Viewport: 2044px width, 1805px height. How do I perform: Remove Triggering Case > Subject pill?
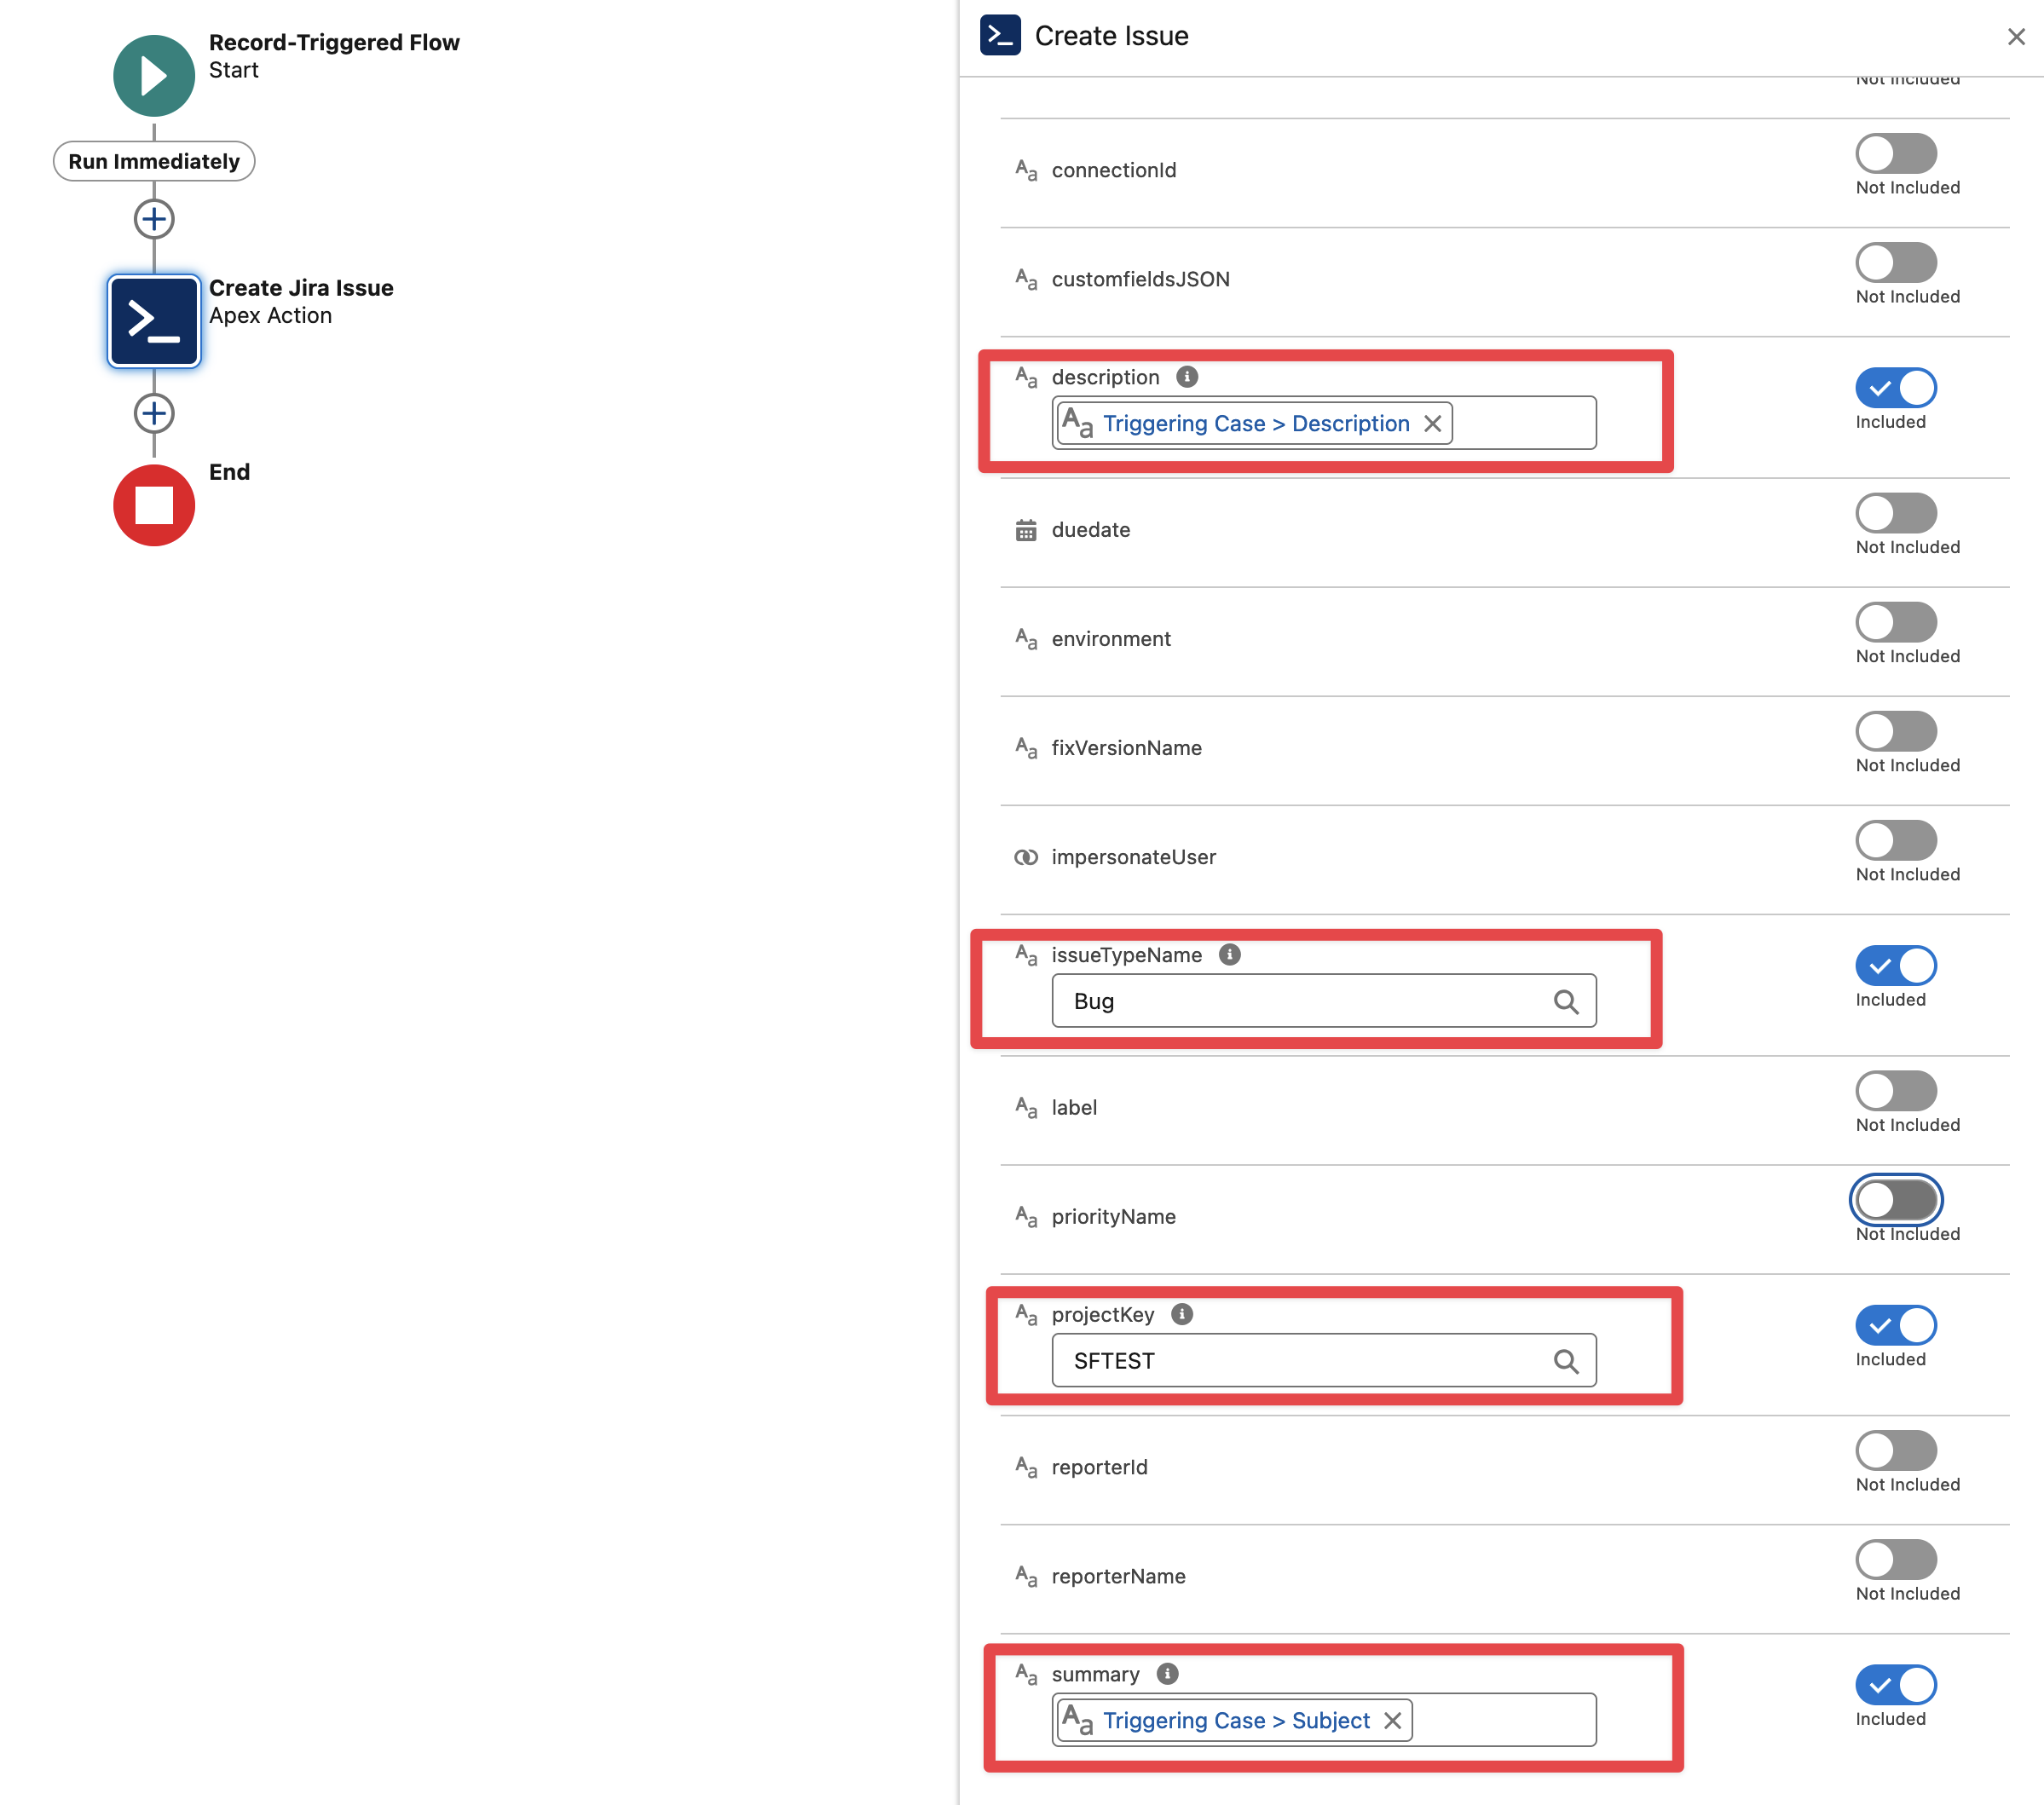point(1392,1720)
